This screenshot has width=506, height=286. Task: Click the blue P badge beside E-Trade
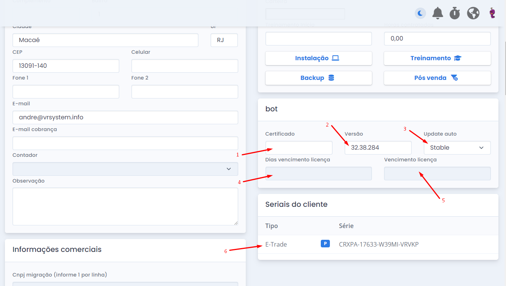pos(325,244)
